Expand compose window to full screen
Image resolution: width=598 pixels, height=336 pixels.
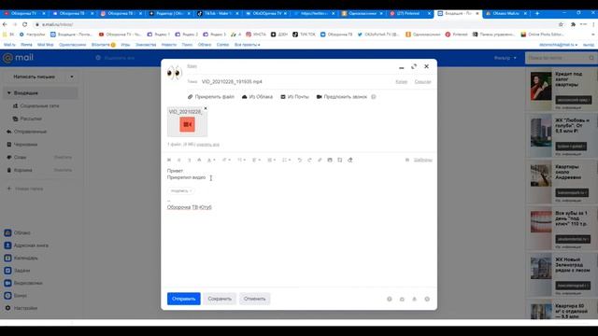(414, 66)
